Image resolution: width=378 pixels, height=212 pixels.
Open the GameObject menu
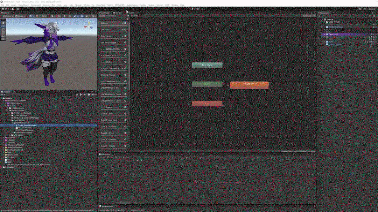click(x=23, y=5)
